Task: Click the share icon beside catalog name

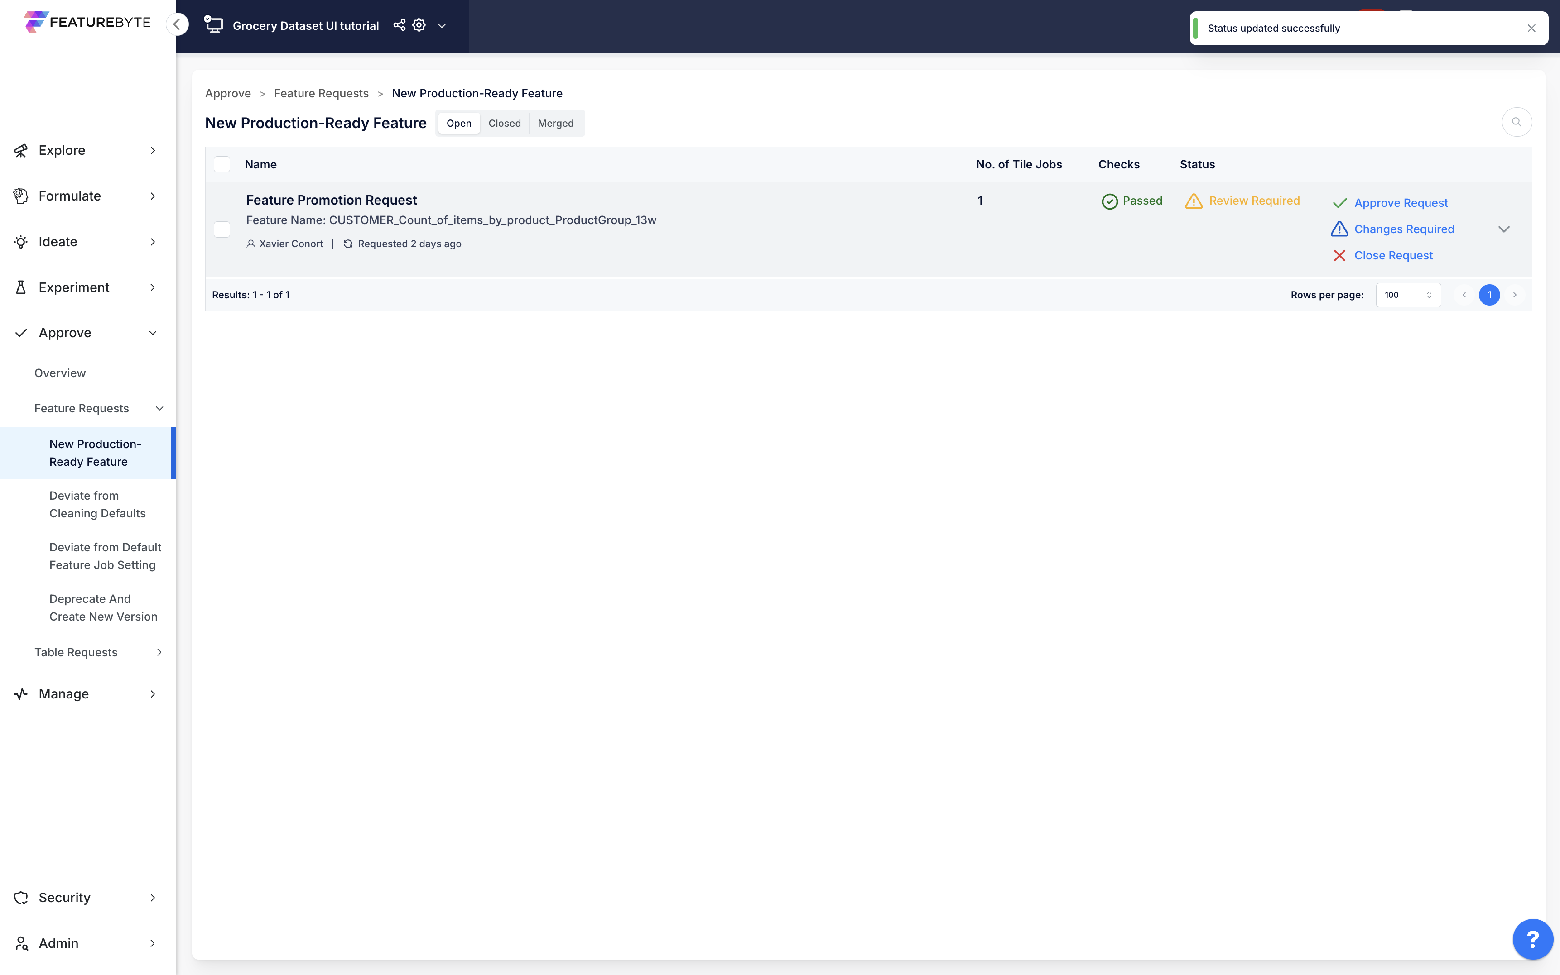Action: [400, 25]
